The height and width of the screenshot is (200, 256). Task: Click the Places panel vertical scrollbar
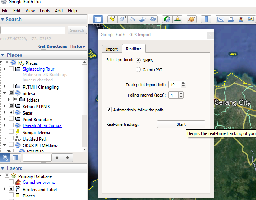tap(84, 106)
